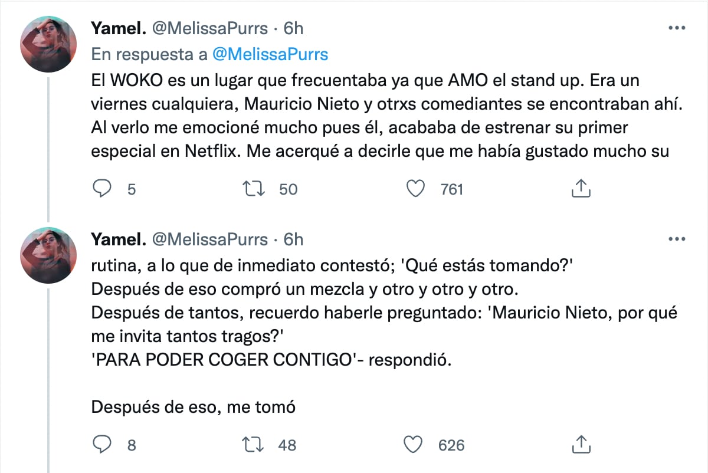Click the Yamel. display name on first tweet

click(x=118, y=28)
